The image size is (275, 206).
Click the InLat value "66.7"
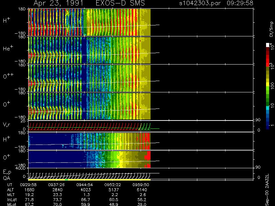click(x=86, y=199)
